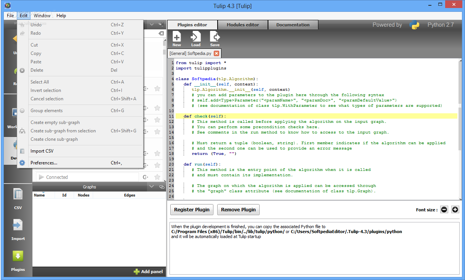
Task: Click the G+ icon beside Connected
Action: [x=145, y=177]
